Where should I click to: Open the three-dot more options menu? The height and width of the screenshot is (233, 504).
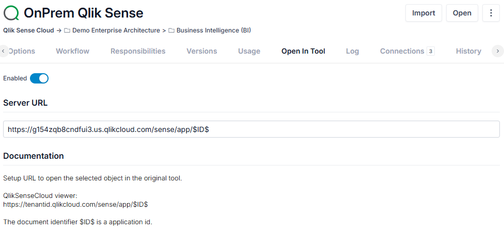tap(491, 13)
